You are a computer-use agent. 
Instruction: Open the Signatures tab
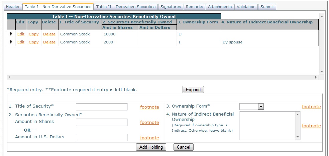(171, 7)
